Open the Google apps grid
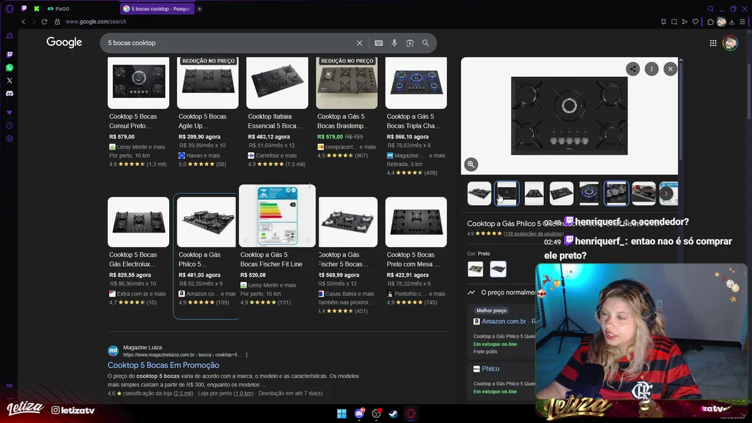 click(713, 43)
